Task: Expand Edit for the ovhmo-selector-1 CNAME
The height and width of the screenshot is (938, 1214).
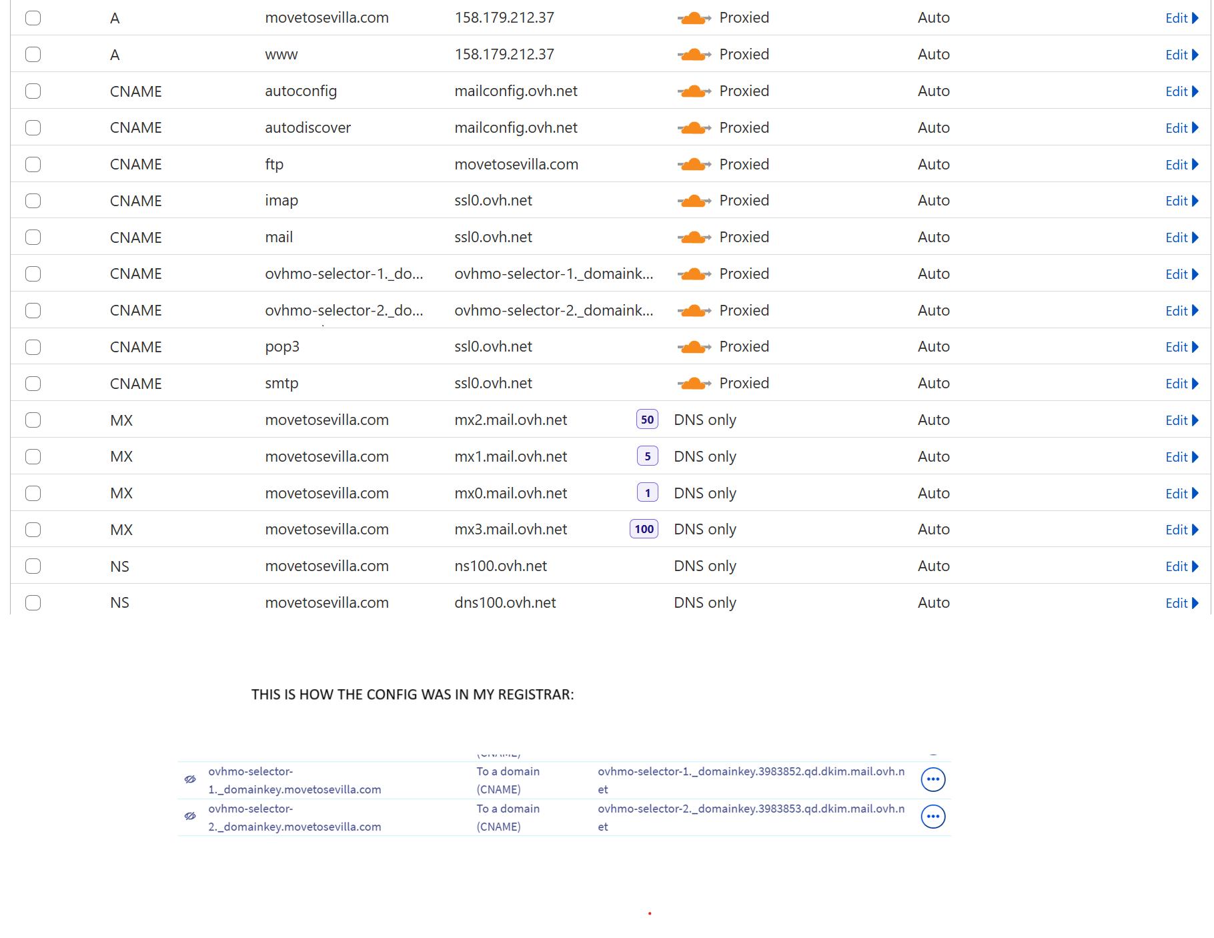Action: coord(1182,274)
